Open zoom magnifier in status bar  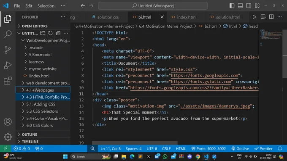[92, 149]
